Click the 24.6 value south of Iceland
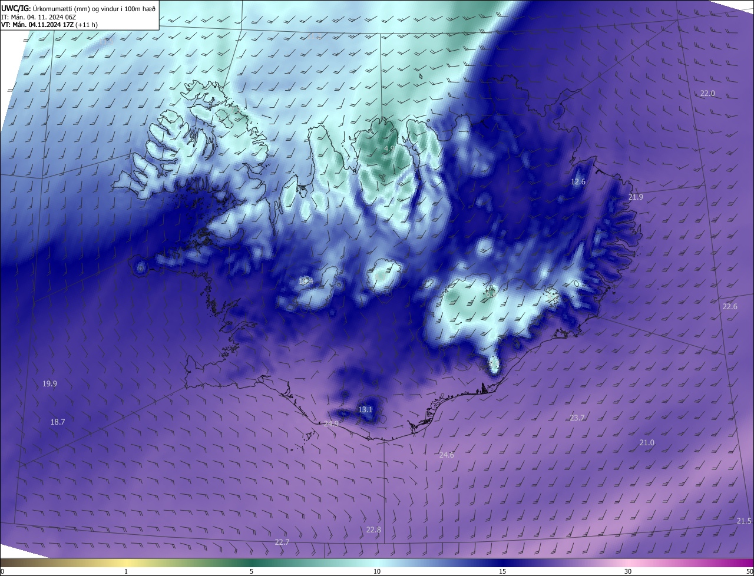754x576 pixels. (447, 455)
